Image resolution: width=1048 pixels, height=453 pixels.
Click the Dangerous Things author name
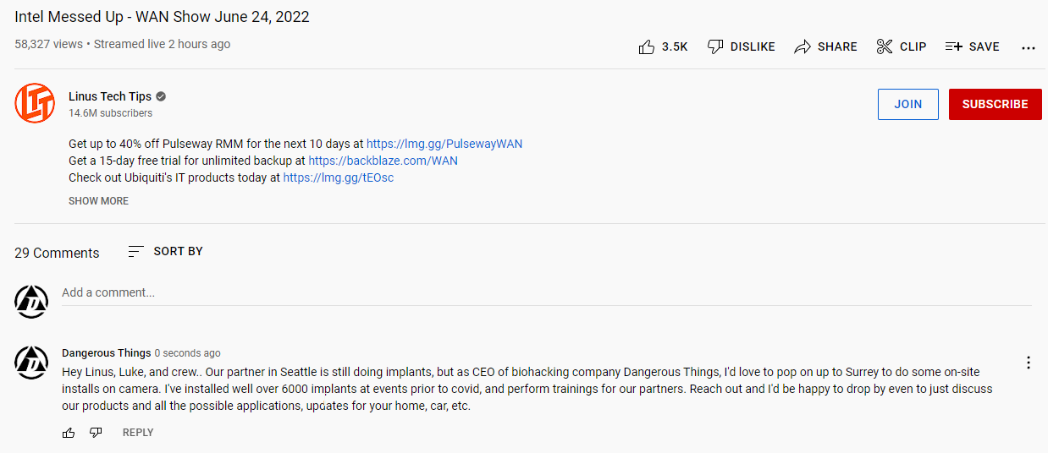point(107,353)
